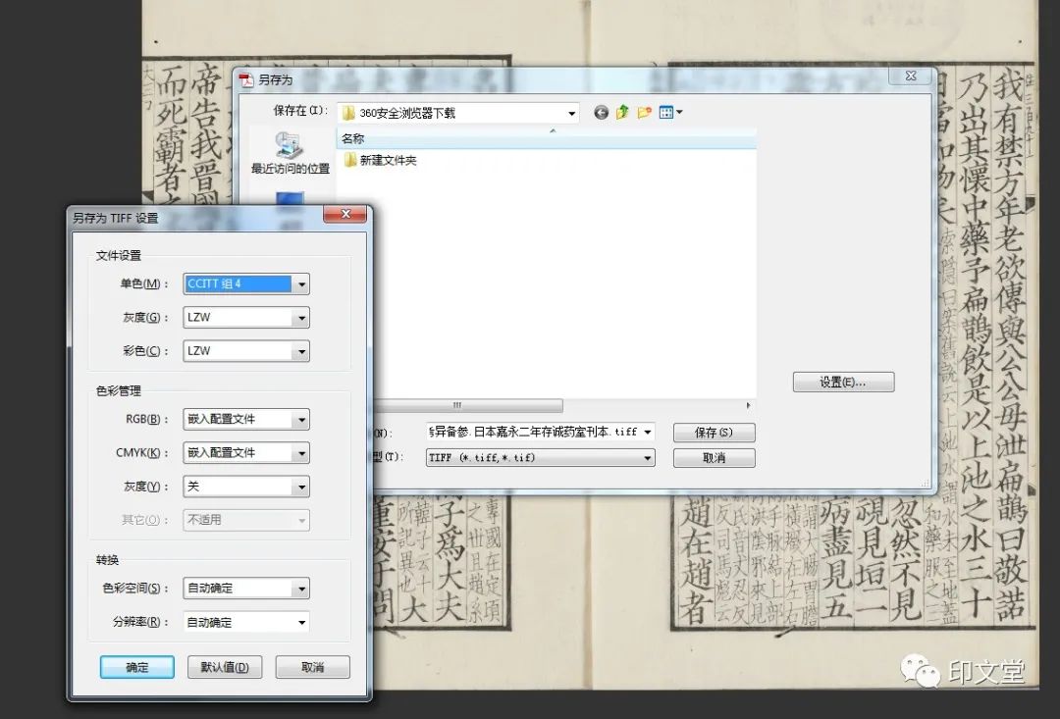The height and width of the screenshot is (719, 1060).
Task: Open the 色彩空间 conversion dropdown
Action: (301, 589)
